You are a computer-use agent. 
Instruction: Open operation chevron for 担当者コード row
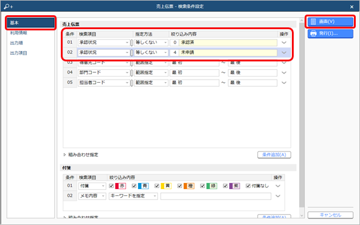pyautogui.click(x=284, y=83)
